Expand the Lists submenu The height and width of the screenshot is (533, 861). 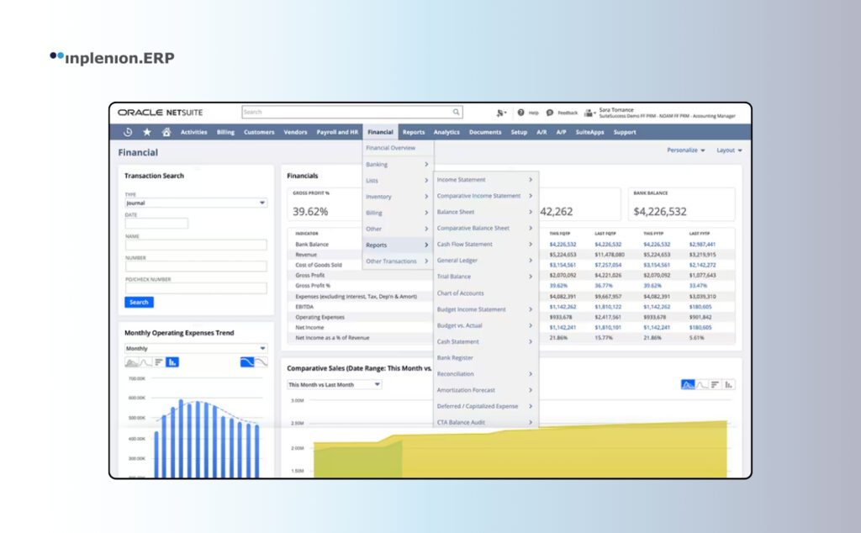pyautogui.click(x=398, y=181)
